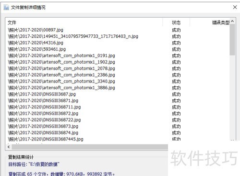Screen dimensions: 240x176
Task: Select the file row DNSGI03687.jpg
Action: click(42, 94)
